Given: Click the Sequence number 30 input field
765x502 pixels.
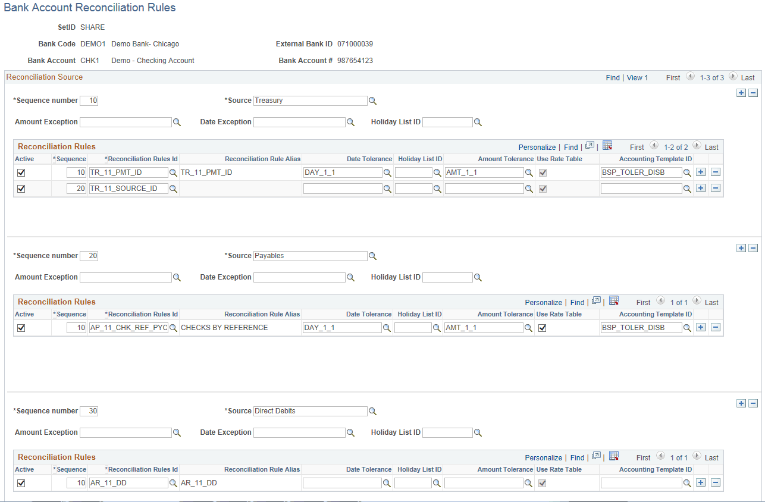Looking at the screenshot, I should tap(88, 411).
